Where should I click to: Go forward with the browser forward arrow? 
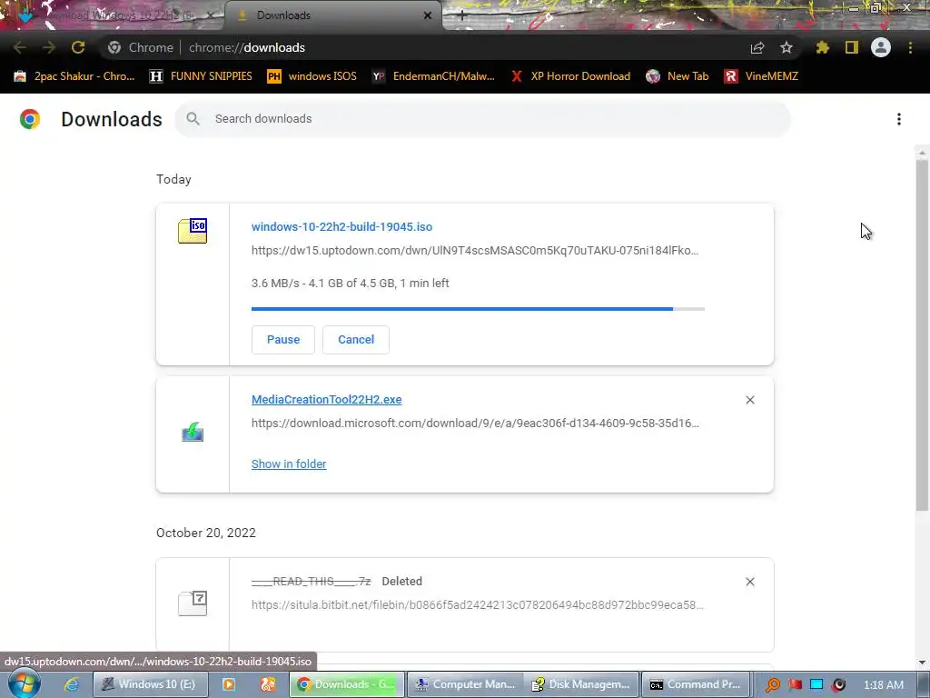point(49,47)
